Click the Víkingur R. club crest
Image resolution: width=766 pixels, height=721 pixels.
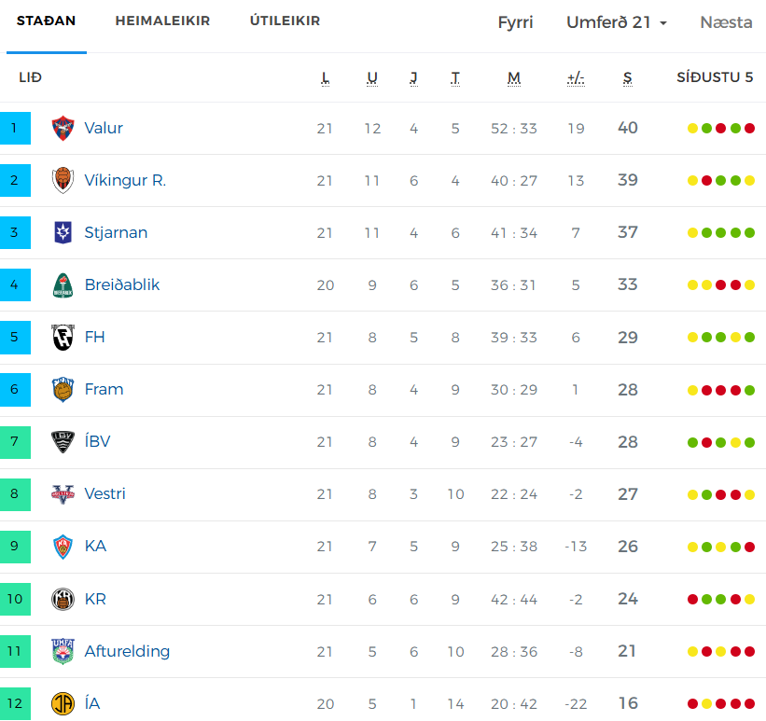click(63, 180)
